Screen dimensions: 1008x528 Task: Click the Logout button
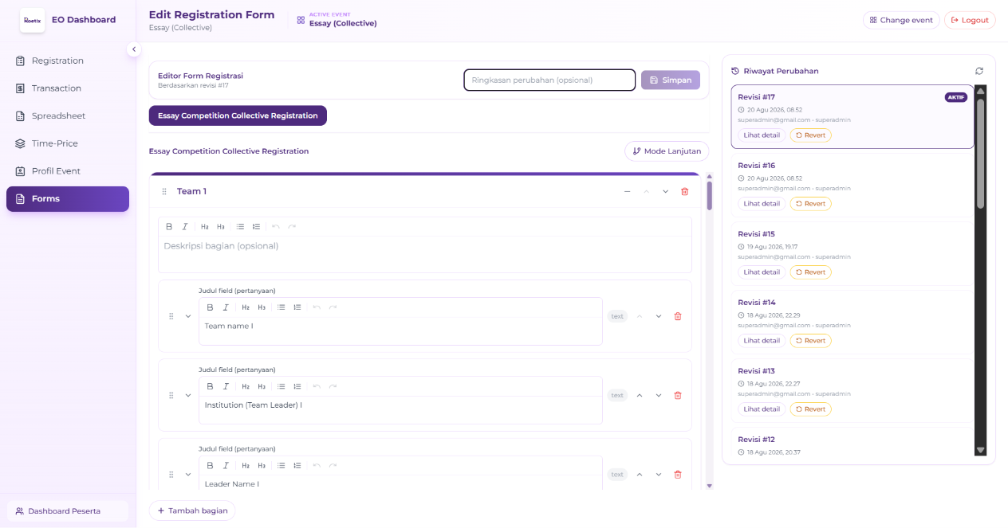coord(970,20)
